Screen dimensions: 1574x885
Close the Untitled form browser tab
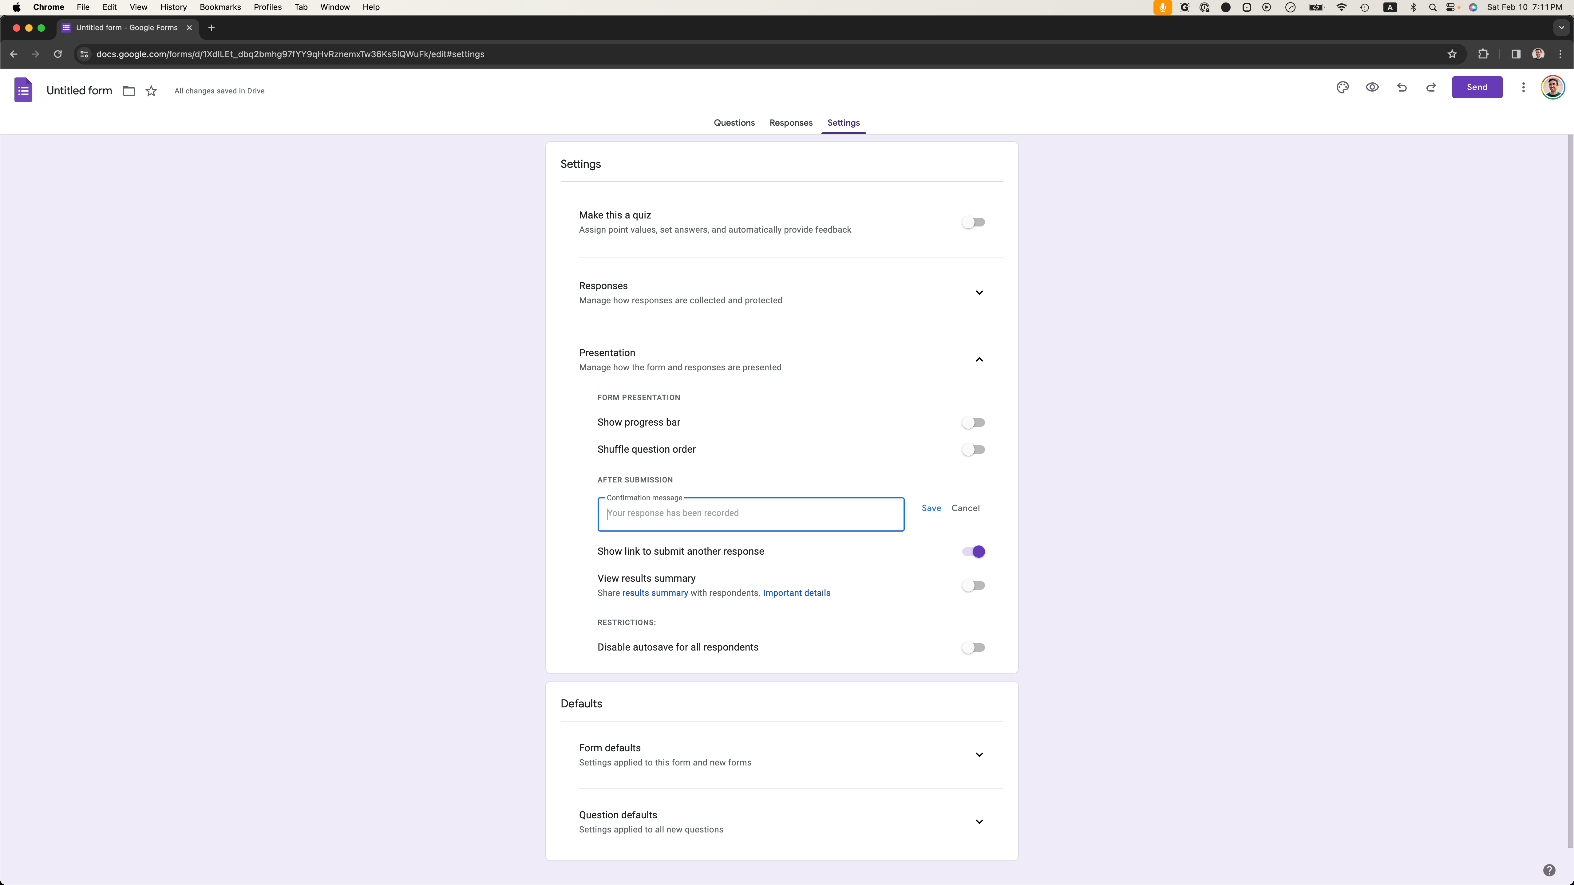(189, 27)
